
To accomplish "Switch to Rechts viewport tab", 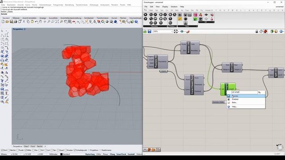I will point(40,146).
